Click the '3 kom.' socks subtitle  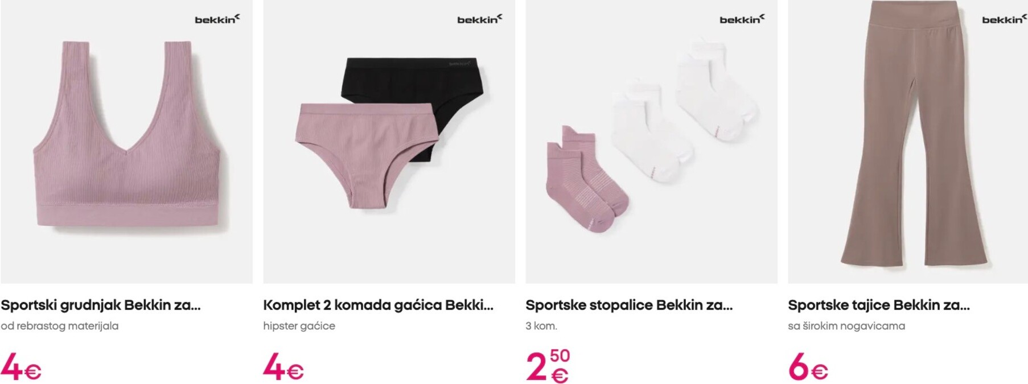[x=541, y=326]
